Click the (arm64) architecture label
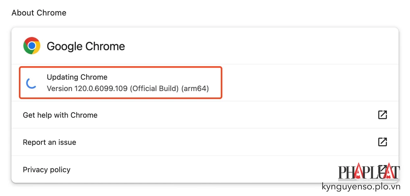 (195, 88)
